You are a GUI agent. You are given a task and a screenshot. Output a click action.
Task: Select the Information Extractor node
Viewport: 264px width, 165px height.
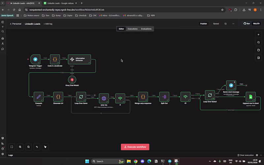(x=80, y=59)
